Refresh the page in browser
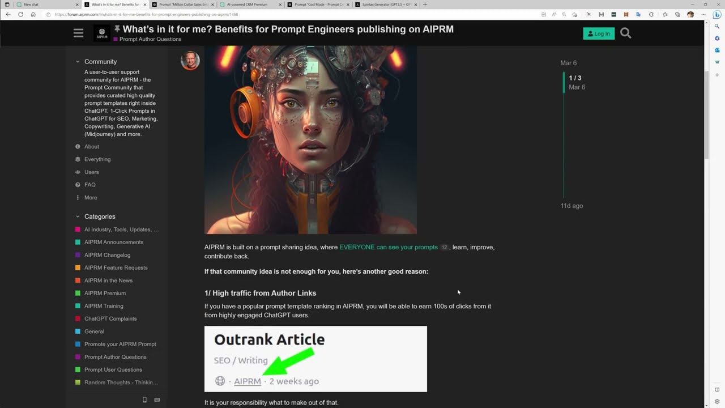Viewport: 725px width, 408px height. [20, 14]
